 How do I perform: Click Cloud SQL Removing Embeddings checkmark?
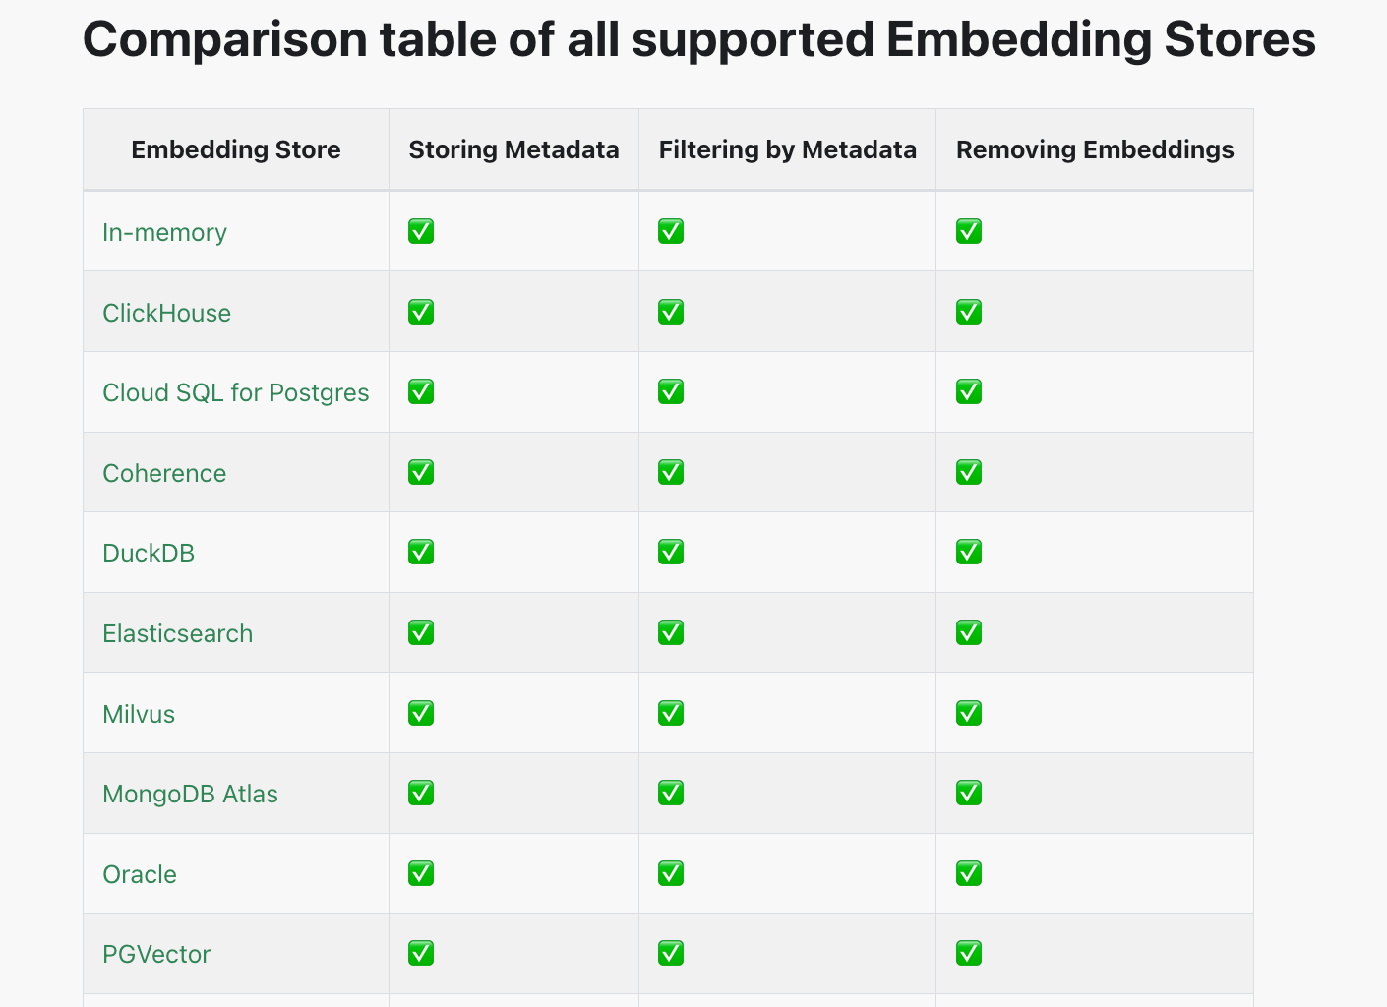coord(969,391)
